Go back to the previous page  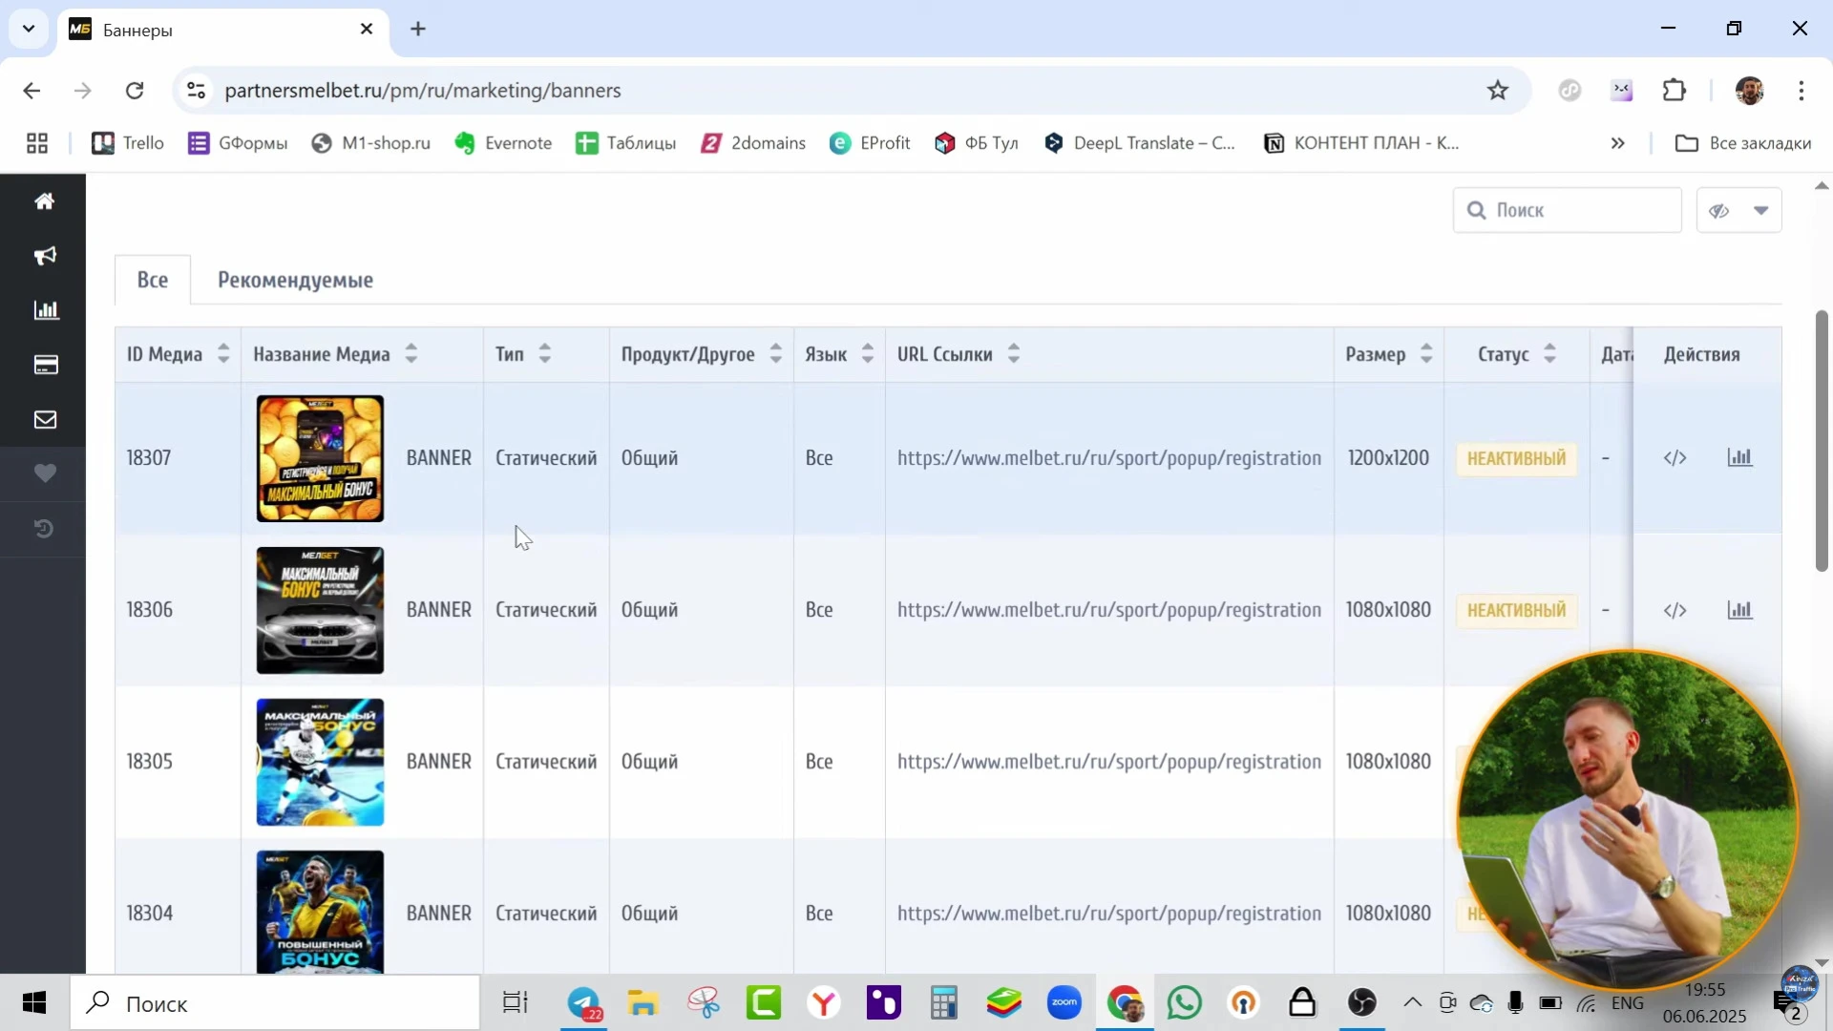pyautogui.click(x=32, y=91)
